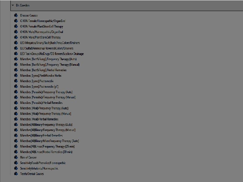
Task: Click icon beside Microbes [Lyme]/Nutramedix
Action: [16, 81]
